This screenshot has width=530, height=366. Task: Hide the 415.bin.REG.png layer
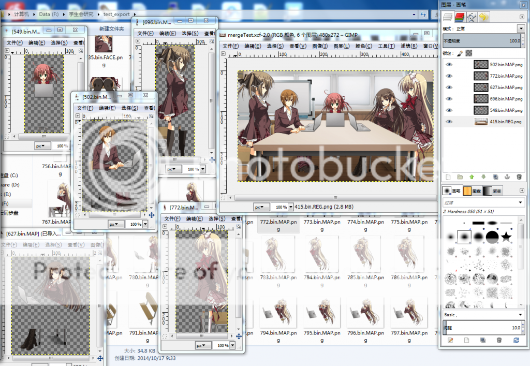449,122
